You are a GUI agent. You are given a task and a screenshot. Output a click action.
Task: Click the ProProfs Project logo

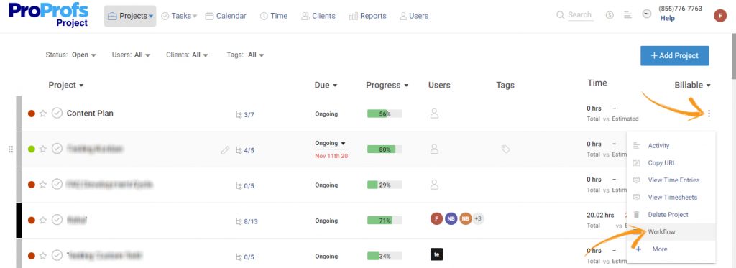[48, 15]
